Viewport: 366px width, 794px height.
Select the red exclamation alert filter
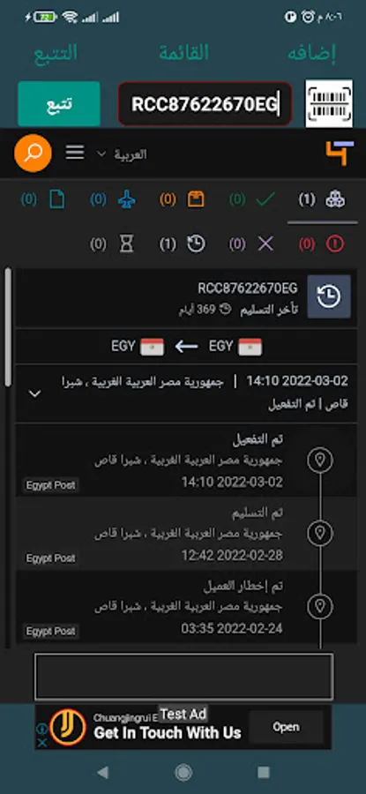point(321,244)
